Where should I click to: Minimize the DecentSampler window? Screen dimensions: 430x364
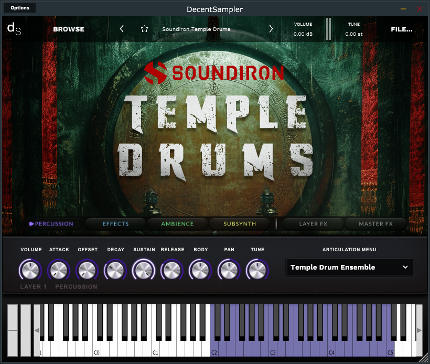[403, 9]
